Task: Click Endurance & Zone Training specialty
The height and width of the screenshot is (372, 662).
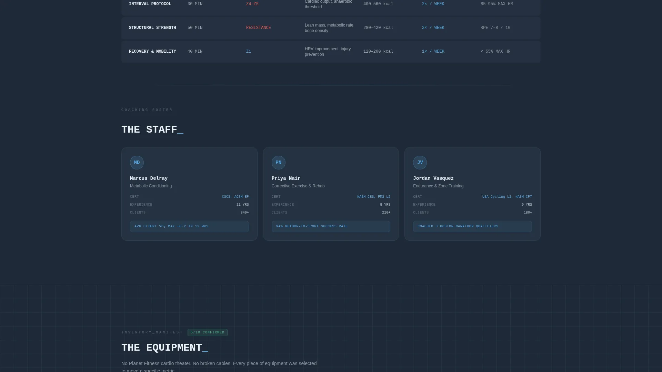Action: [438, 186]
